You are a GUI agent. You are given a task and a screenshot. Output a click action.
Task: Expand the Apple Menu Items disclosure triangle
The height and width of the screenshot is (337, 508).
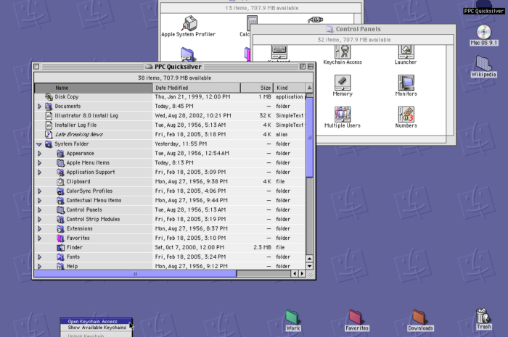39,162
